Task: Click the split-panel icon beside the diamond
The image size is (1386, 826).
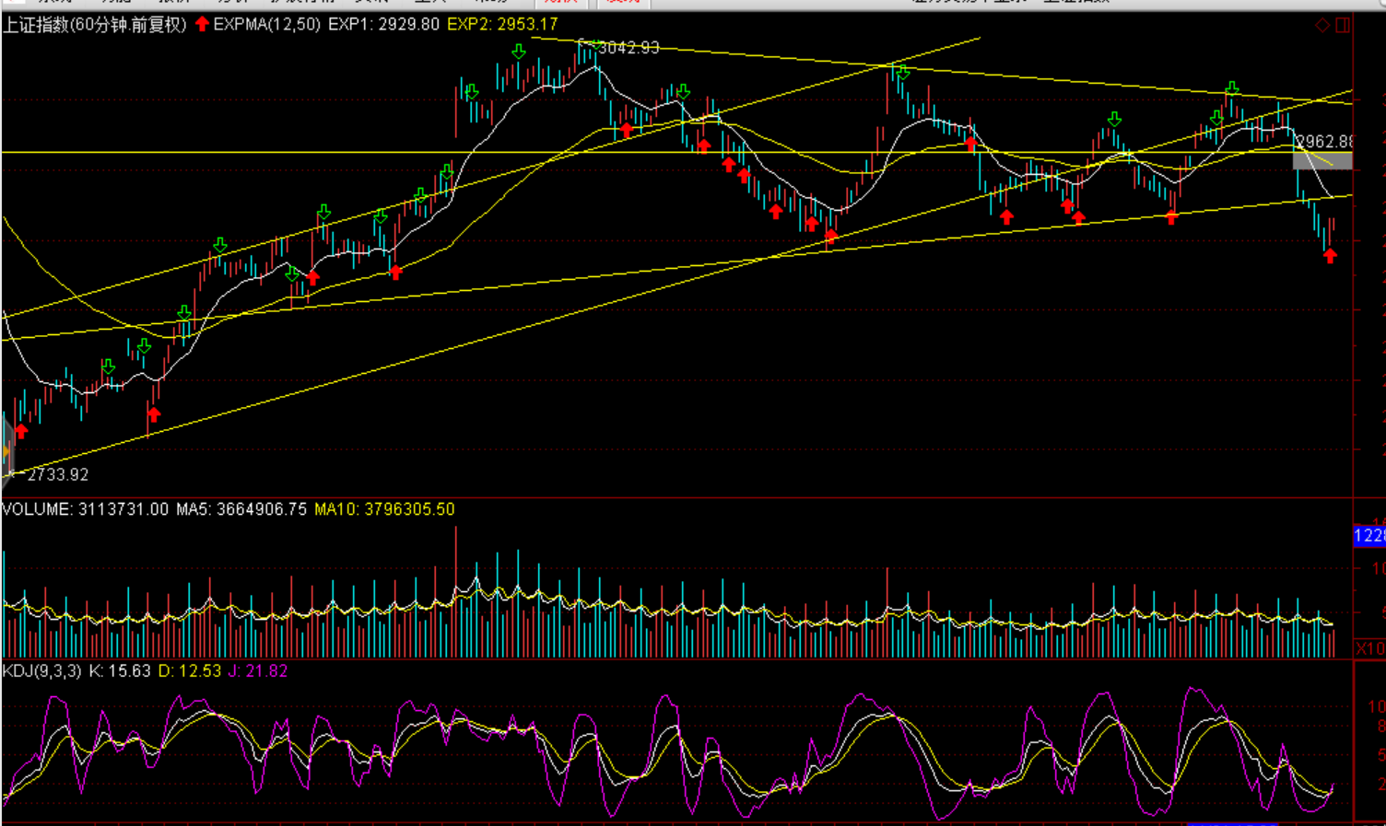Action: [1343, 25]
